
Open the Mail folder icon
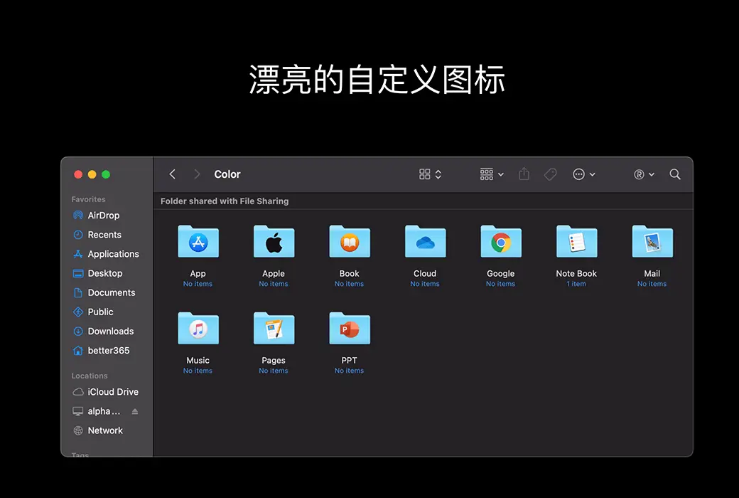point(652,241)
